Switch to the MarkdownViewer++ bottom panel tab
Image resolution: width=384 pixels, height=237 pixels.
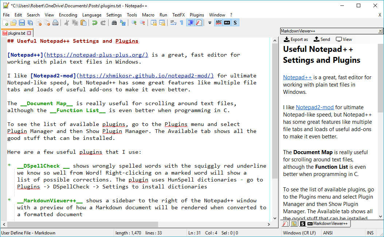pos(328,223)
